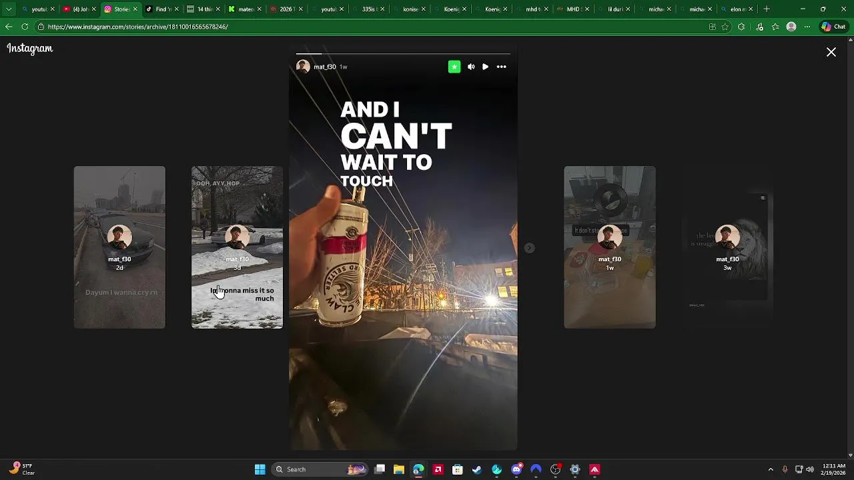Open the AMD software taskbar icon
Viewport: 854px width, 480px height.
click(x=438, y=469)
